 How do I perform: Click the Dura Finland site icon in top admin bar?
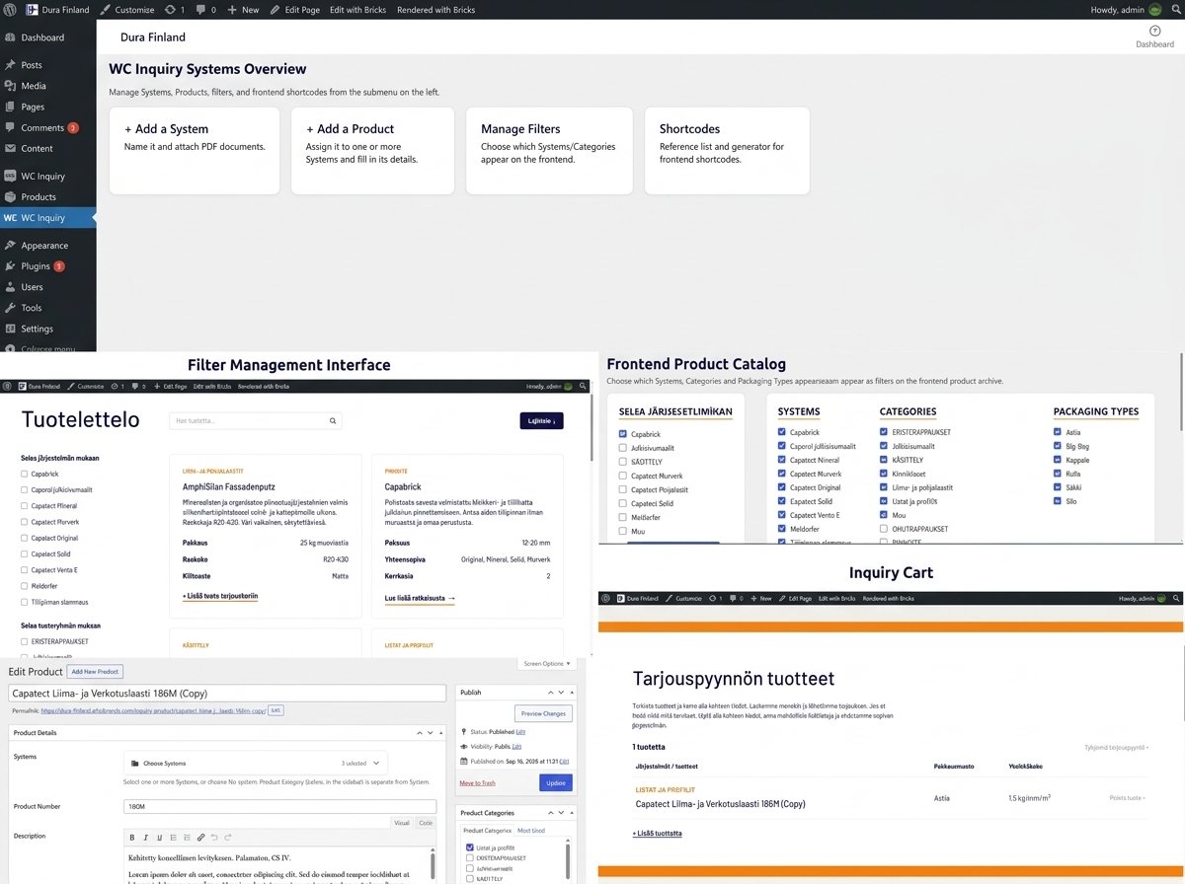[32, 9]
